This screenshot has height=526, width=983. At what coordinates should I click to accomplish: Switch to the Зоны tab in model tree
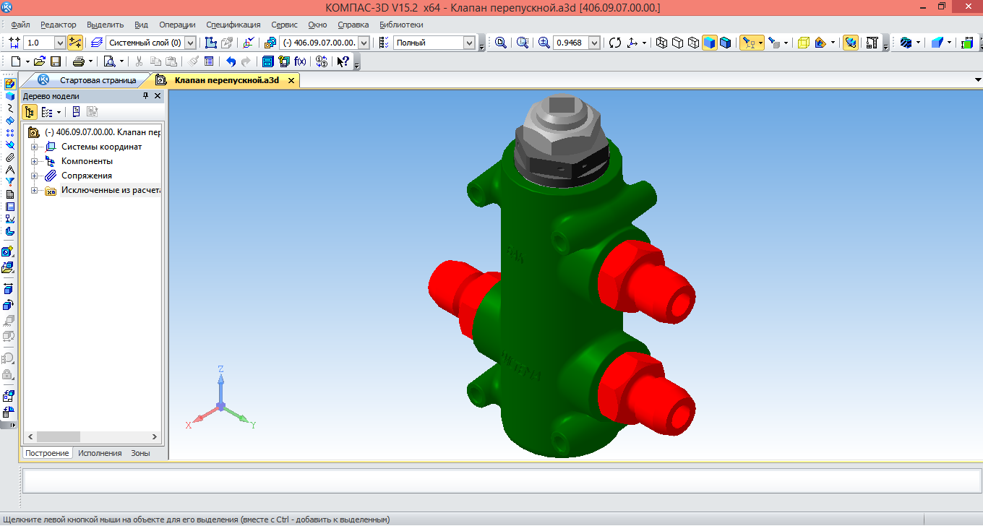click(140, 453)
